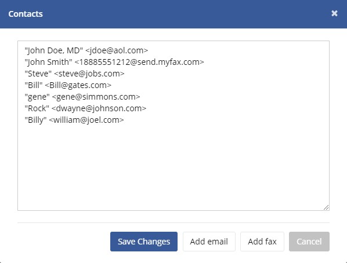Screen dimensions: 347x263
Task: Click on the name "gene" in contacts
Action: point(37,97)
